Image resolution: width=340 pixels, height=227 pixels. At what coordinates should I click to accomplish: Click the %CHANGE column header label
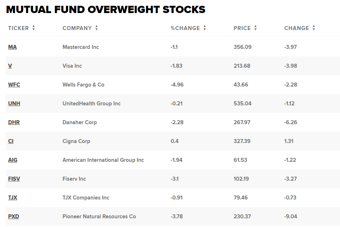pos(185,28)
